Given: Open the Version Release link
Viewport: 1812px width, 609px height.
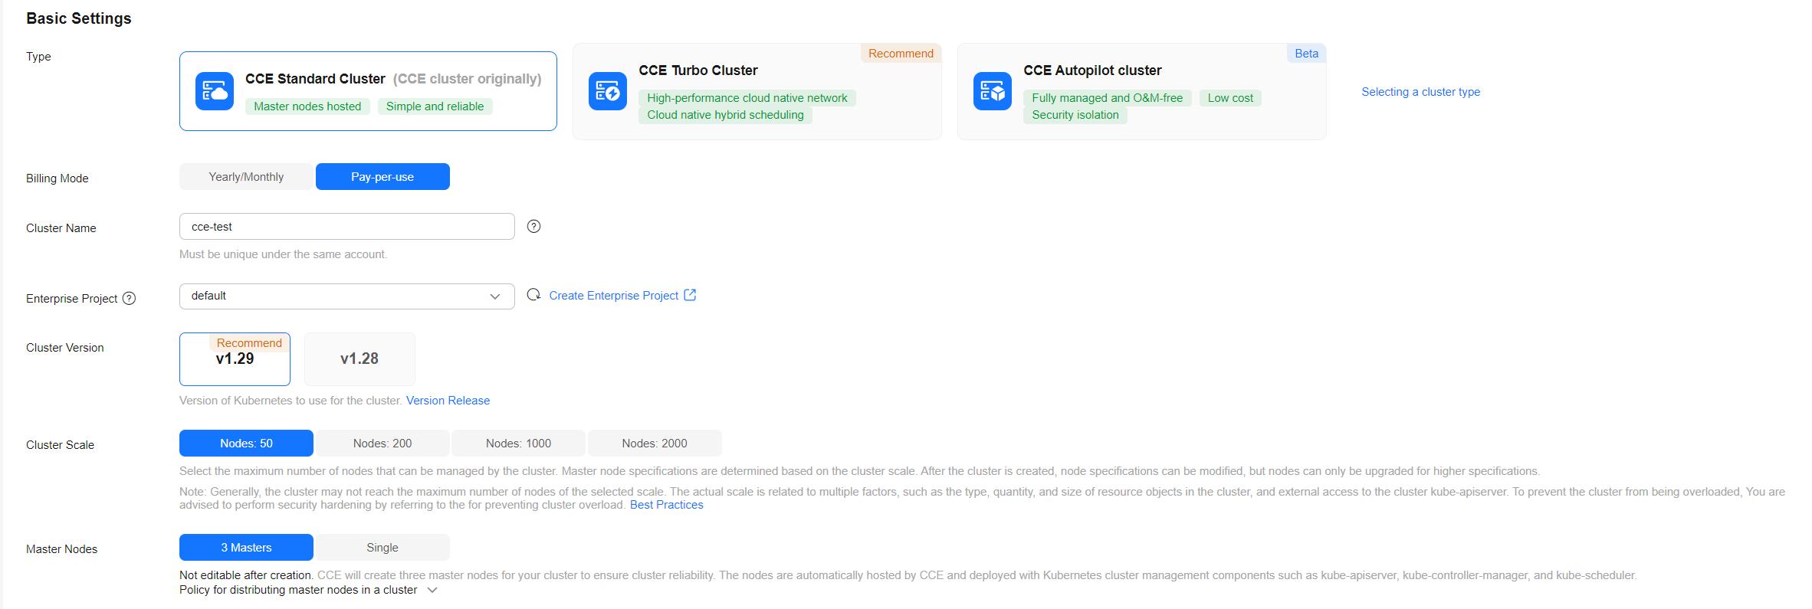Looking at the screenshot, I should coord(448,401).
